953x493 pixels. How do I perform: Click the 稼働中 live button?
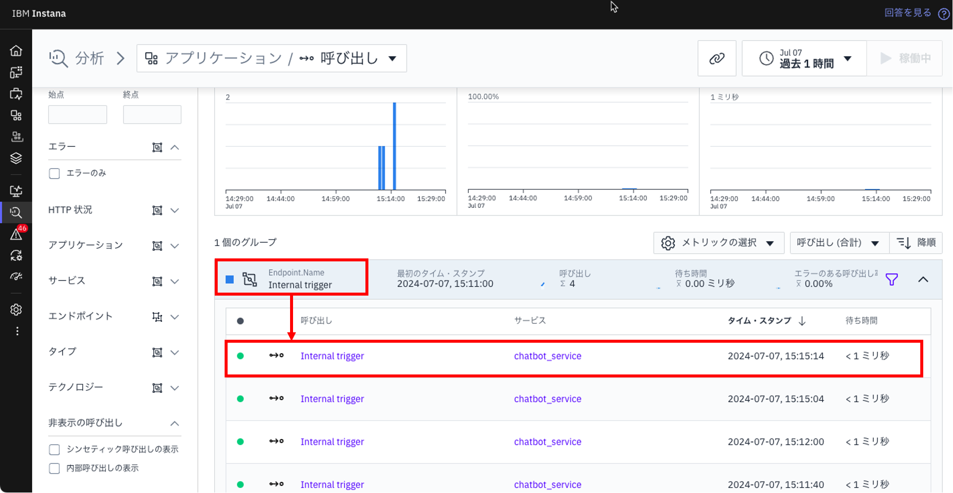click(x=904, y=59)
